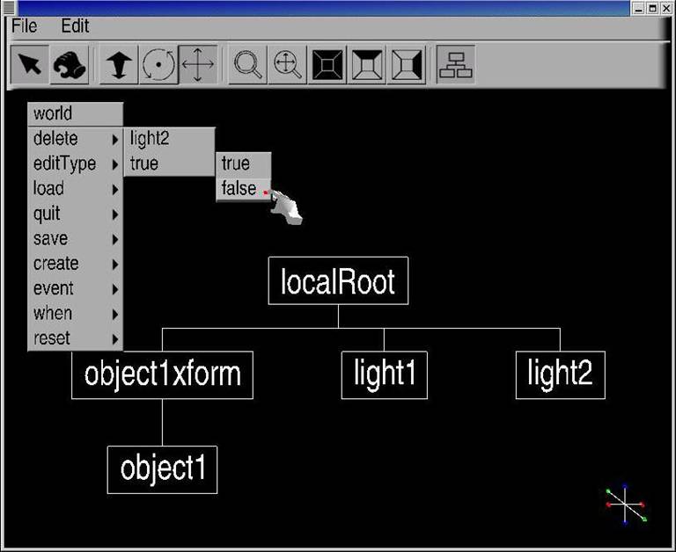
Task: Choose save in the world menu
Action: click(x=76, y=239)
